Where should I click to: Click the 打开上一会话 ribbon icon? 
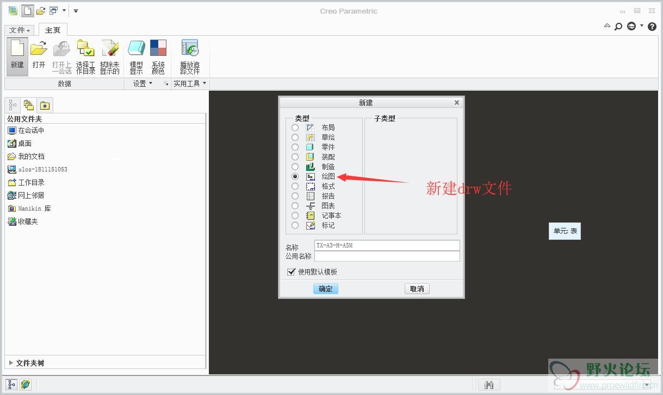61,57
